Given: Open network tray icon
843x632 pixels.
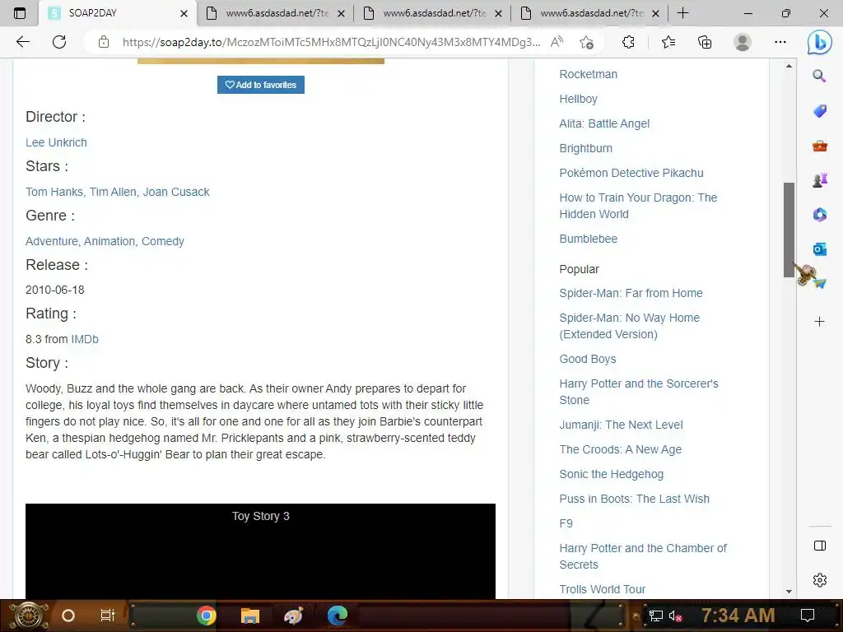Looking at the screenshot, I should pos(655,616).
